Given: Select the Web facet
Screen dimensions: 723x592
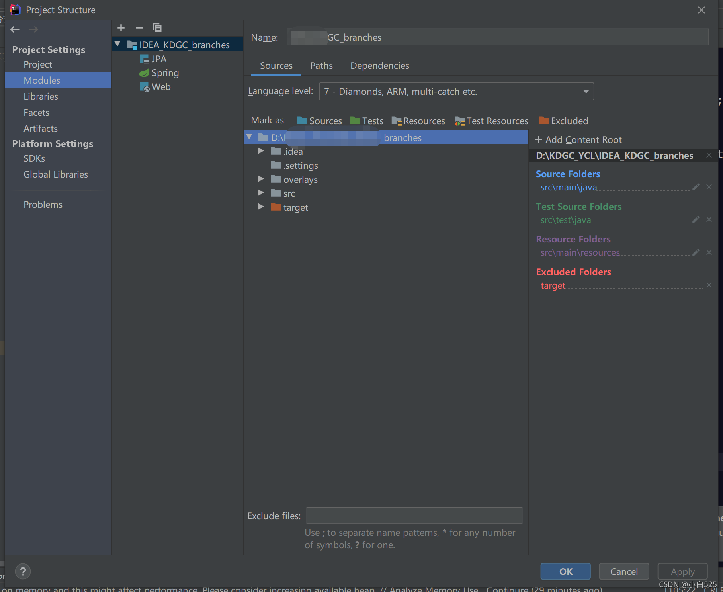Looking at the screenshot, I should [x=155, y=87].
